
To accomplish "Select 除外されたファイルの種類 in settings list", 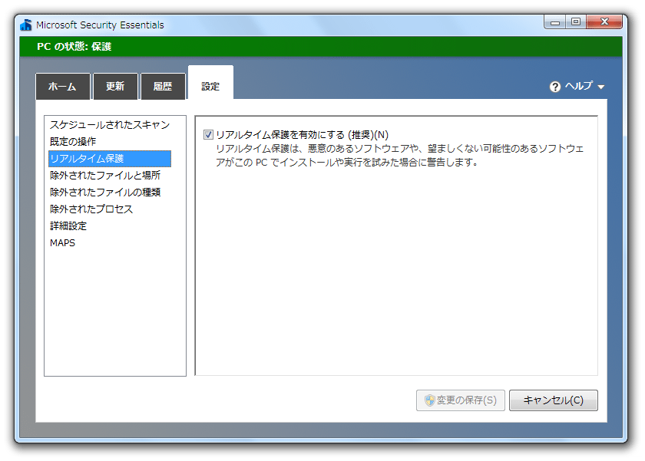I will (110, 193).
